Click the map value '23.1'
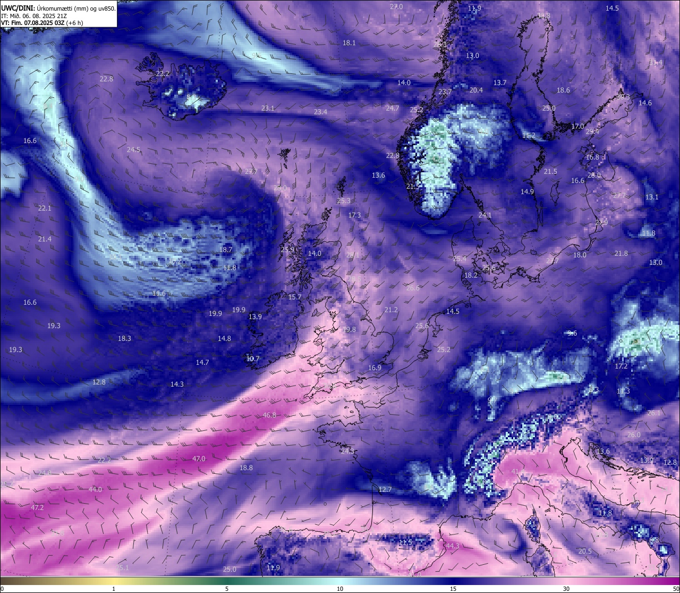Image resolution: width=680 pixels, height=593 pixels. (x=268, y=108)
